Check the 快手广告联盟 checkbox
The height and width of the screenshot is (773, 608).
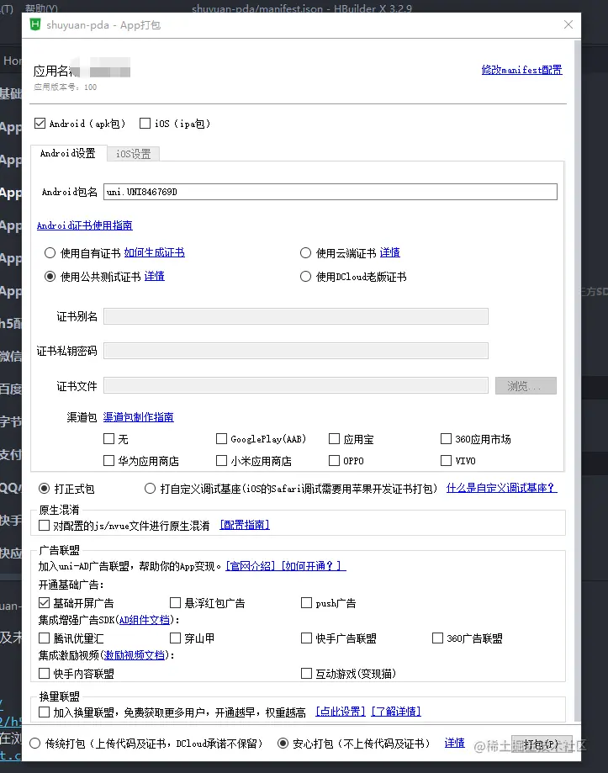306,638
